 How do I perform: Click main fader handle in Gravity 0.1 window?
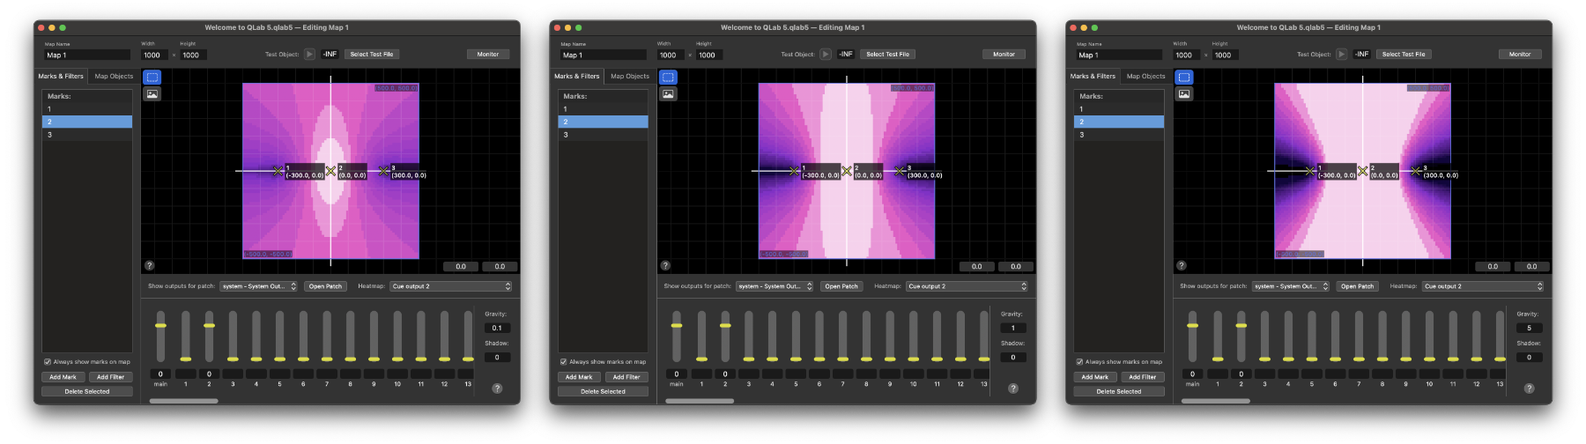click(160, 326)
